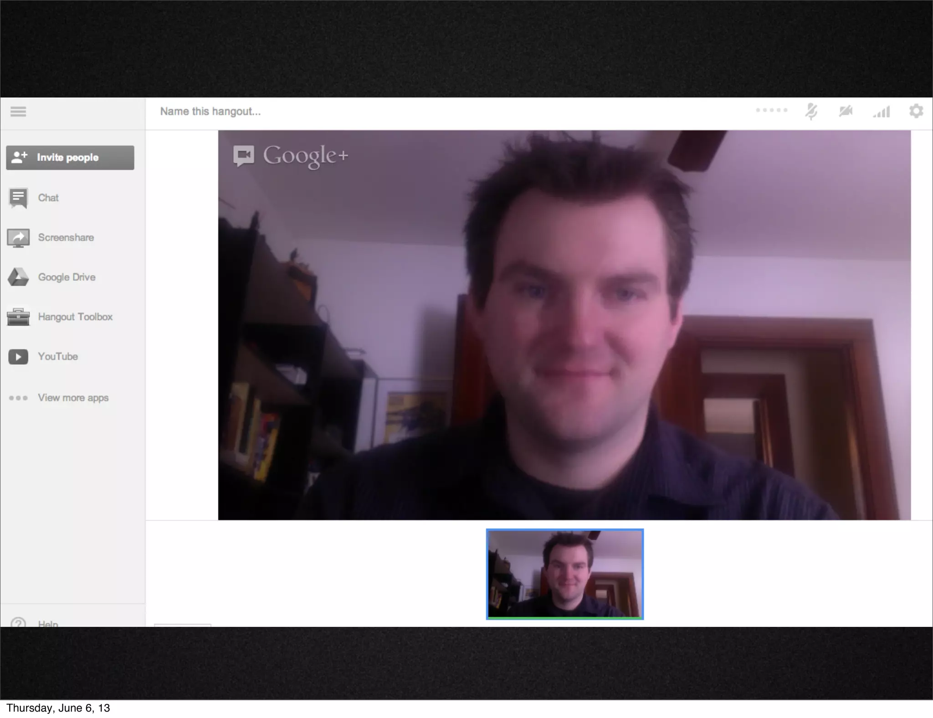This screenshot has width=933, height=718.
Task: Open the bandwidth signal bars control
Action: [x=882, y=112]
